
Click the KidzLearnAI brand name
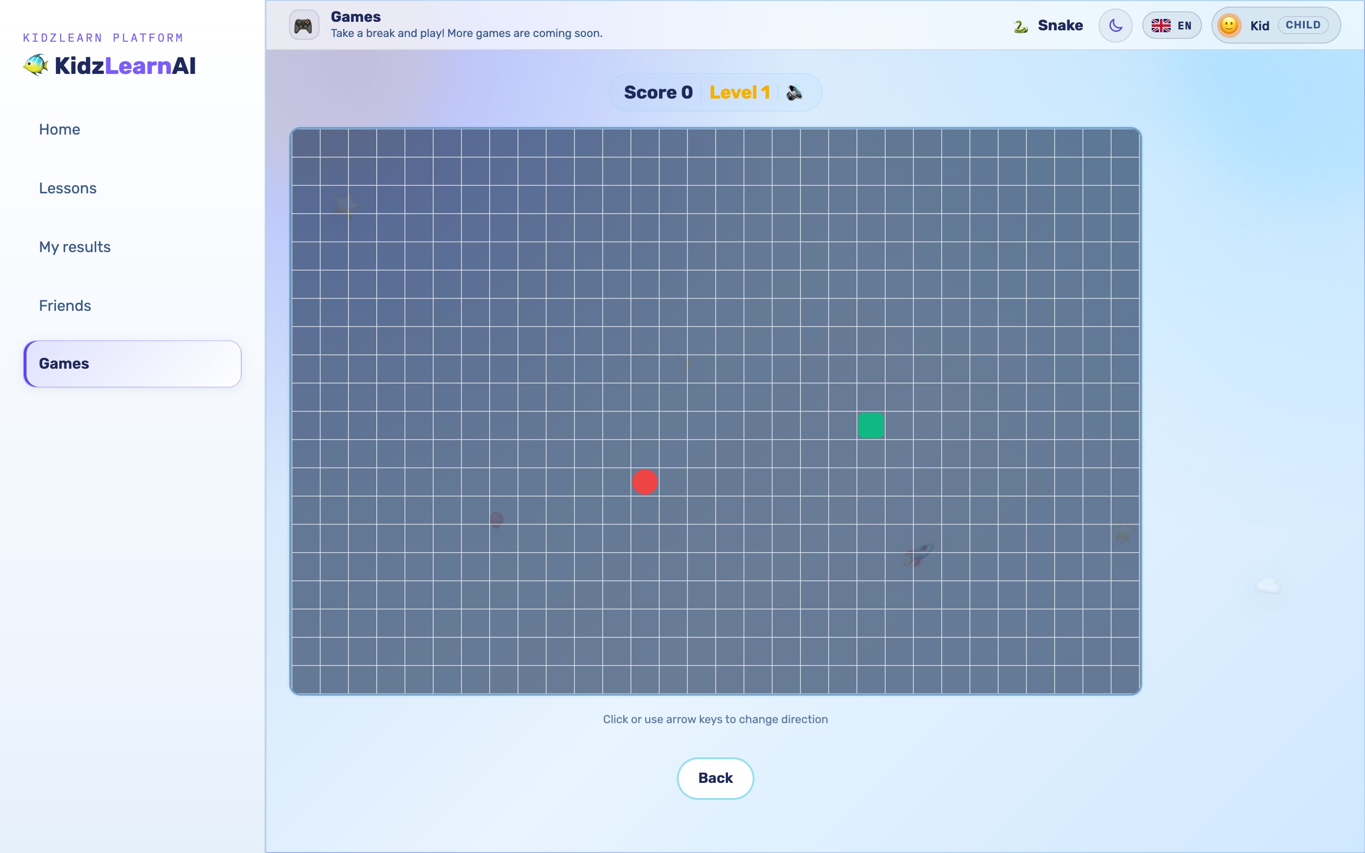pos(125,65)
